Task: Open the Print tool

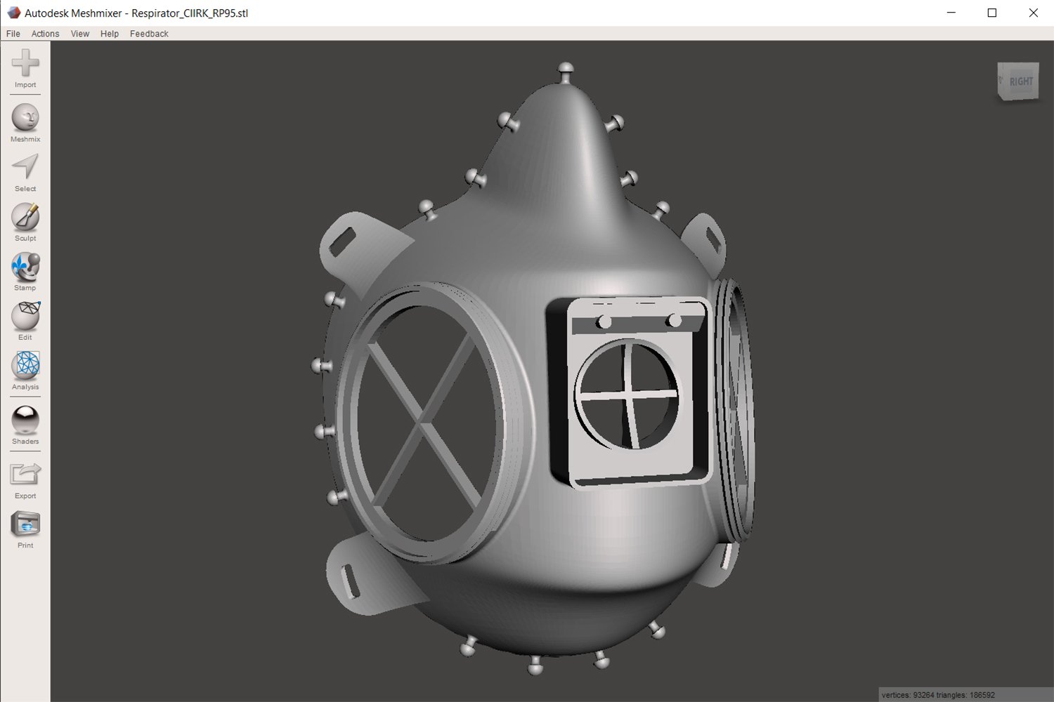Action: 25,529
